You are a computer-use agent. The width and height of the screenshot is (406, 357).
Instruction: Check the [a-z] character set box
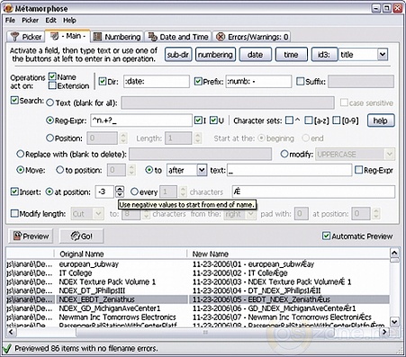coord(309,120)
